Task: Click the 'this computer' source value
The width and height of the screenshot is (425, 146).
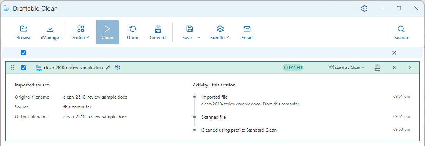Action: coord(77,107)
